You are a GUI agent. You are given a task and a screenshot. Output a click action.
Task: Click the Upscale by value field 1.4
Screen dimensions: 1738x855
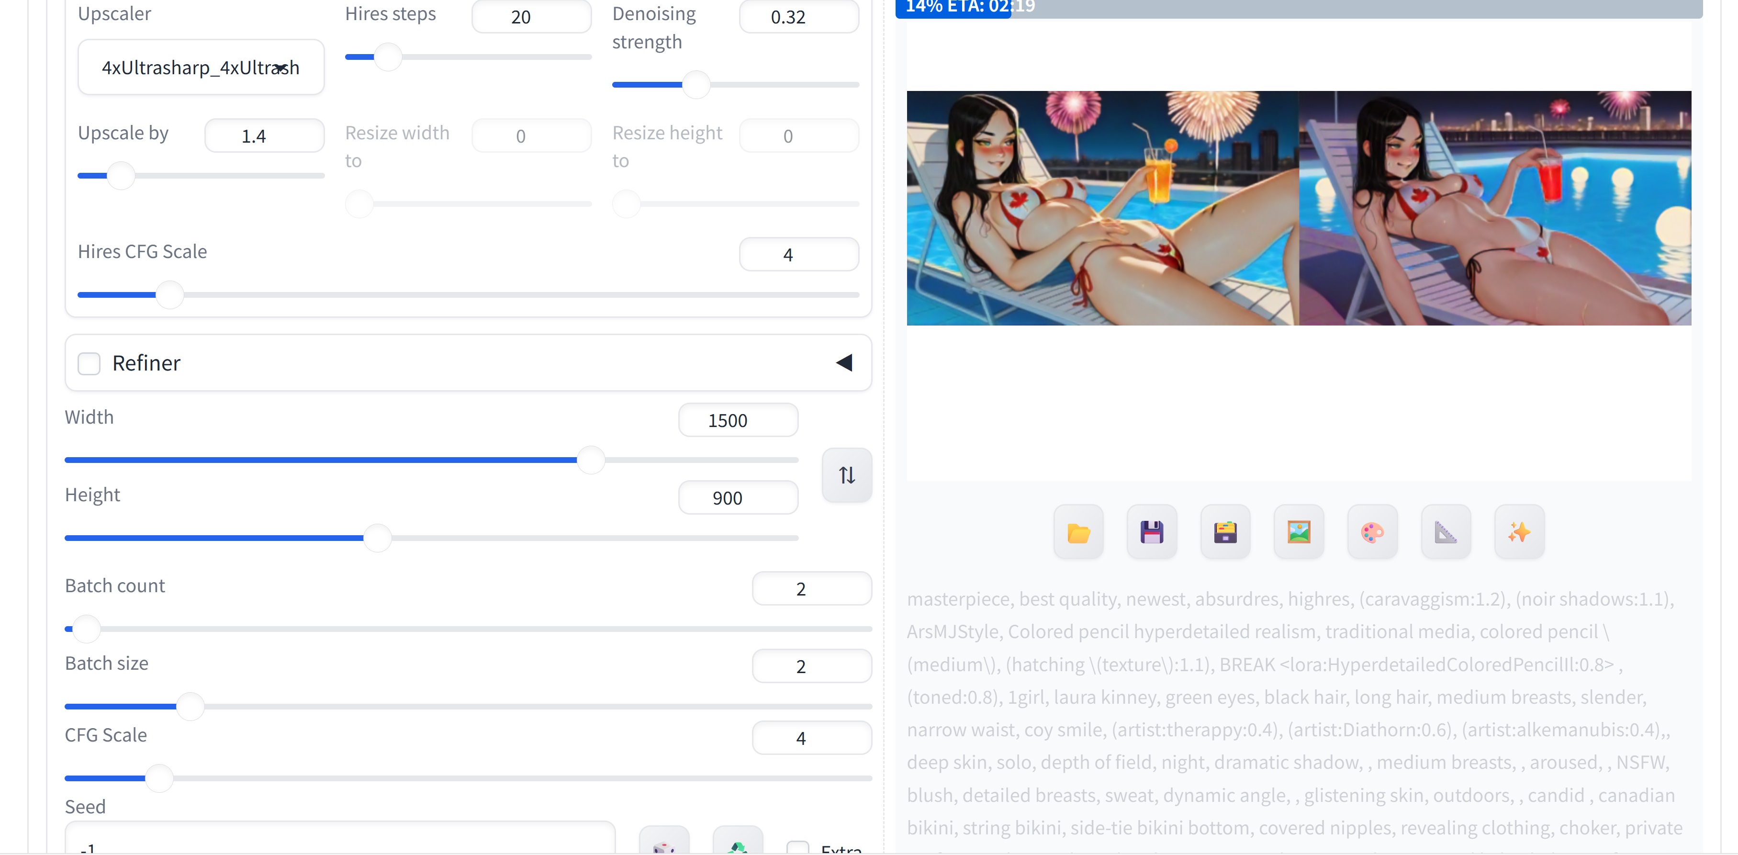(265, 135)
